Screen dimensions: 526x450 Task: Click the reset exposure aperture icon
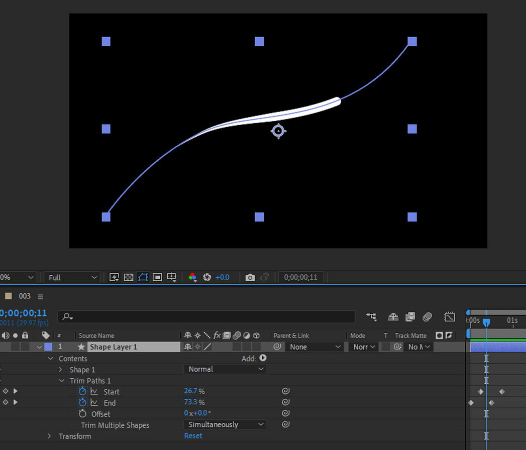[x=206, y=277]
